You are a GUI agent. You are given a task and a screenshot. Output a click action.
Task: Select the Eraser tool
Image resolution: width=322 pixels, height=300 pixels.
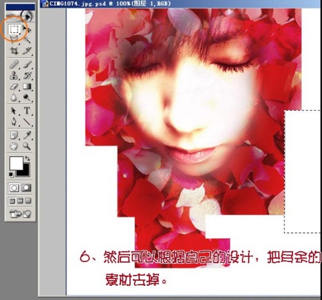(x=14, y=86)
